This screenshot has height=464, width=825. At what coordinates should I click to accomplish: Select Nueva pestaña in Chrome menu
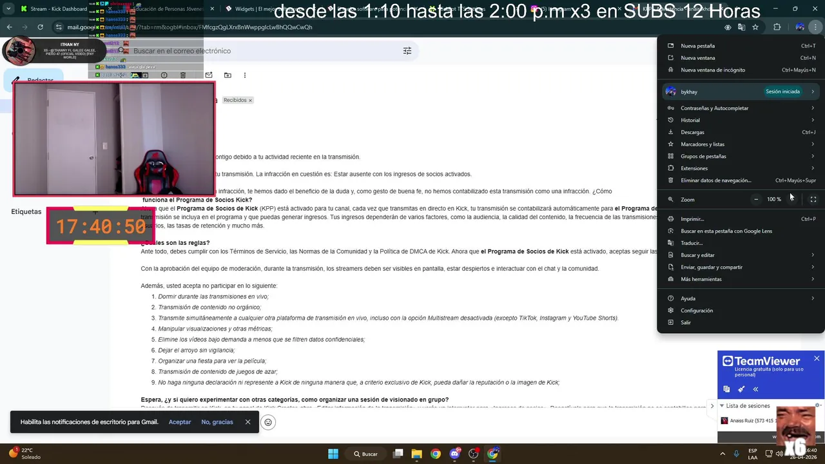point(741,46)
